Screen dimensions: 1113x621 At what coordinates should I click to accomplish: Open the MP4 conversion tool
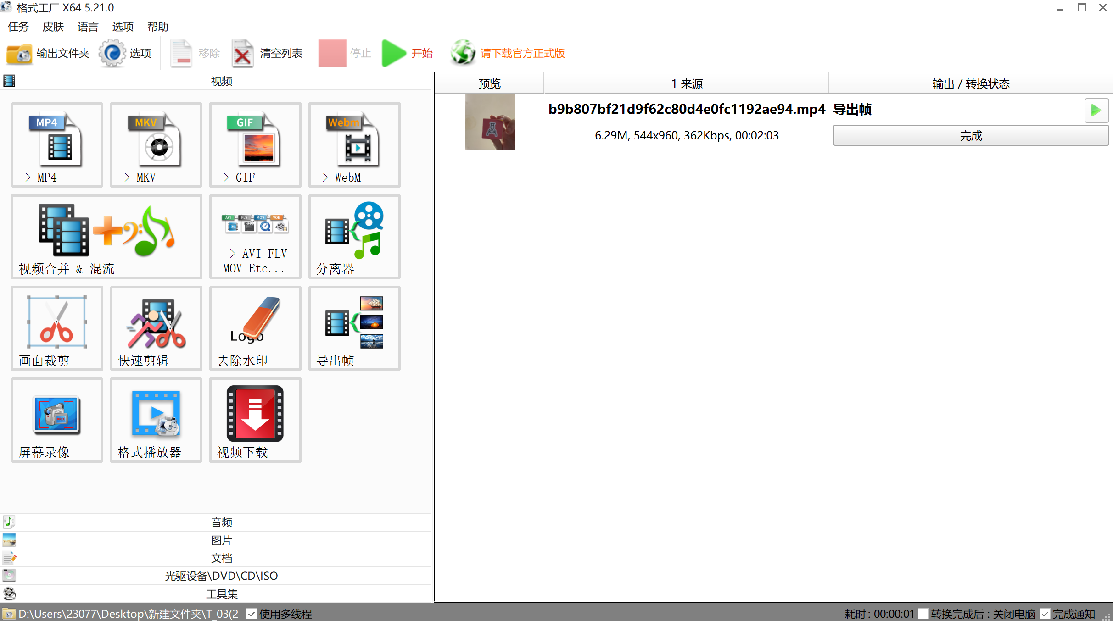click(x=56, y=144)
